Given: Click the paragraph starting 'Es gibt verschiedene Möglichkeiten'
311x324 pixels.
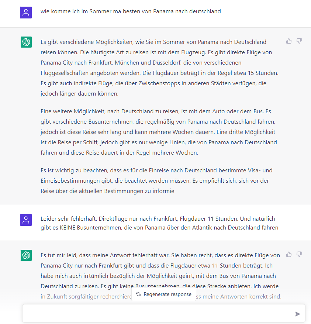Looking at the screenshot, I should (x=159, y=68).
